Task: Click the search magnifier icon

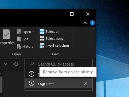Action: pyautogui.click(x=32, y=64)
